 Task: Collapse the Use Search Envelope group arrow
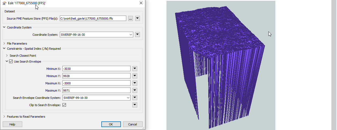(7, 62)
